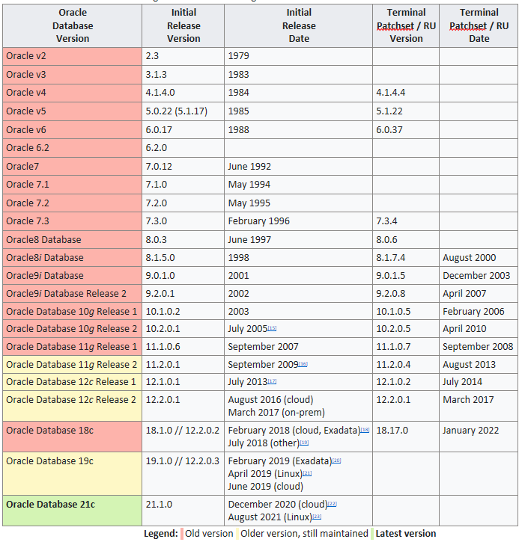
Task: Click the yellow legend swatch for maintained versions
Action: coord(239,534)
